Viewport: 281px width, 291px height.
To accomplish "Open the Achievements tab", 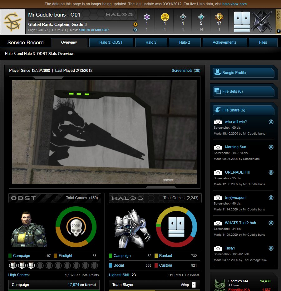I will click(224, 42).
